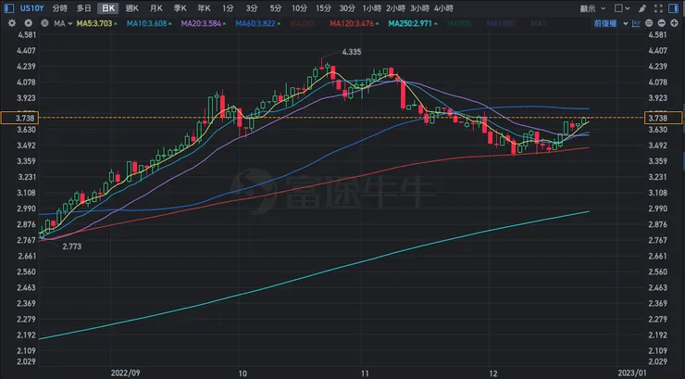
Task: Select the 季K quarterly candlestick tab
Action: 180,8
